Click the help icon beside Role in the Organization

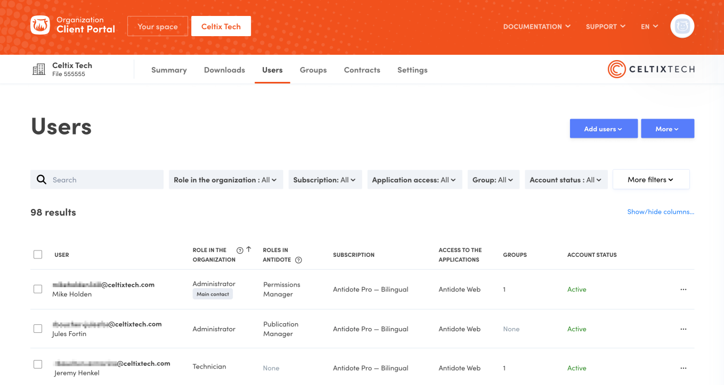(x=240, y=250)
